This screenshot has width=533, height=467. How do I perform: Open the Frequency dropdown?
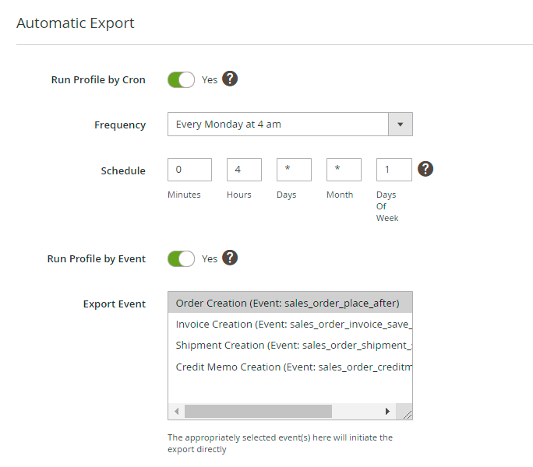(x=278, y=125)
